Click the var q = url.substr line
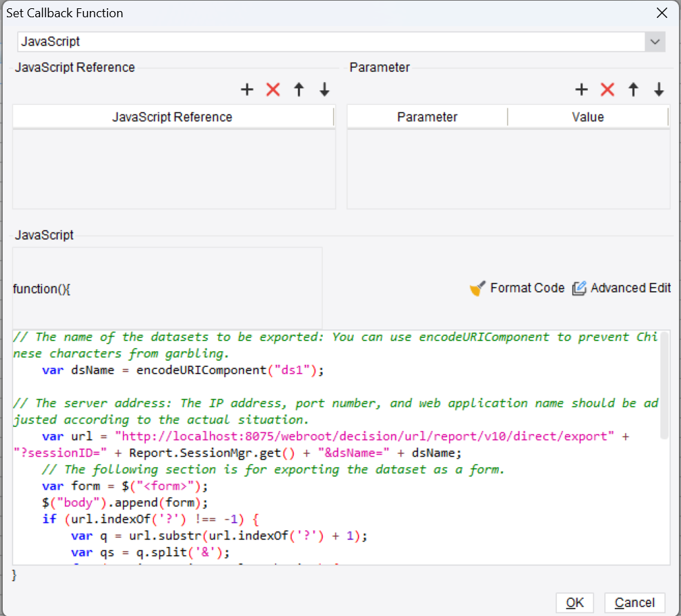Viewport: 681px width, 616px height. tap(219, 536)
